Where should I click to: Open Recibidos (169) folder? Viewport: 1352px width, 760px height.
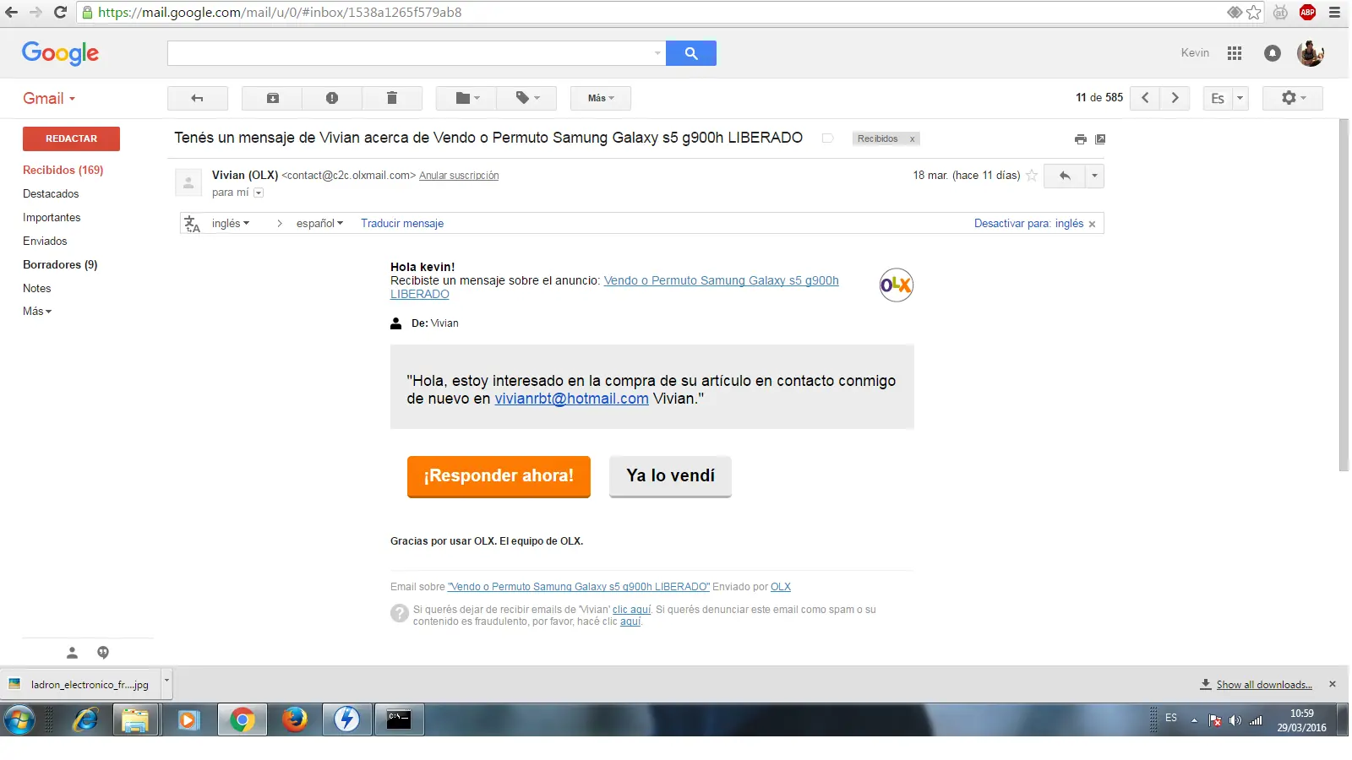tap(63, 170)
